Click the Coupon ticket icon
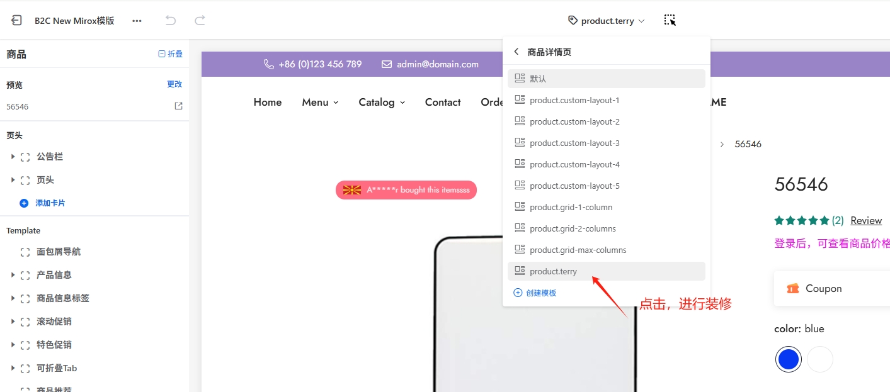 click(792, 289)
